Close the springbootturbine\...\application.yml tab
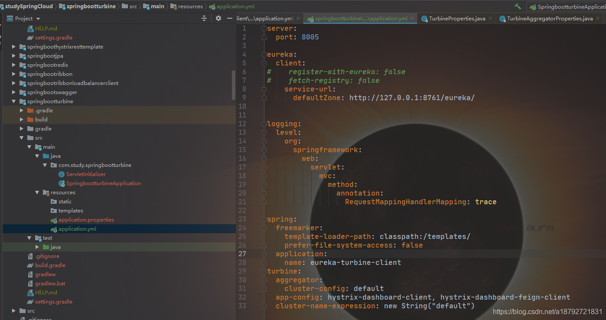Image resolution: width=606 pixels, height=320 pixels. click(x=412, y=19)
